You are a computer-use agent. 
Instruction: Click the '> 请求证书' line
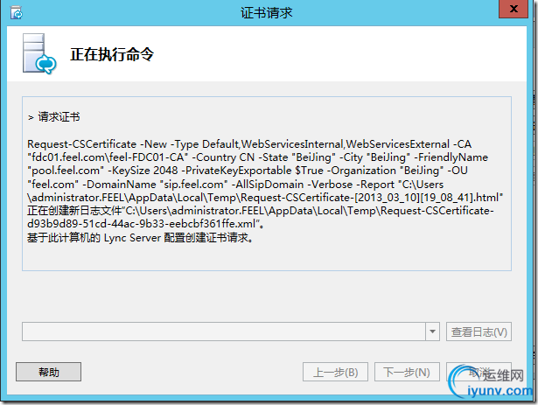(54, 117)
